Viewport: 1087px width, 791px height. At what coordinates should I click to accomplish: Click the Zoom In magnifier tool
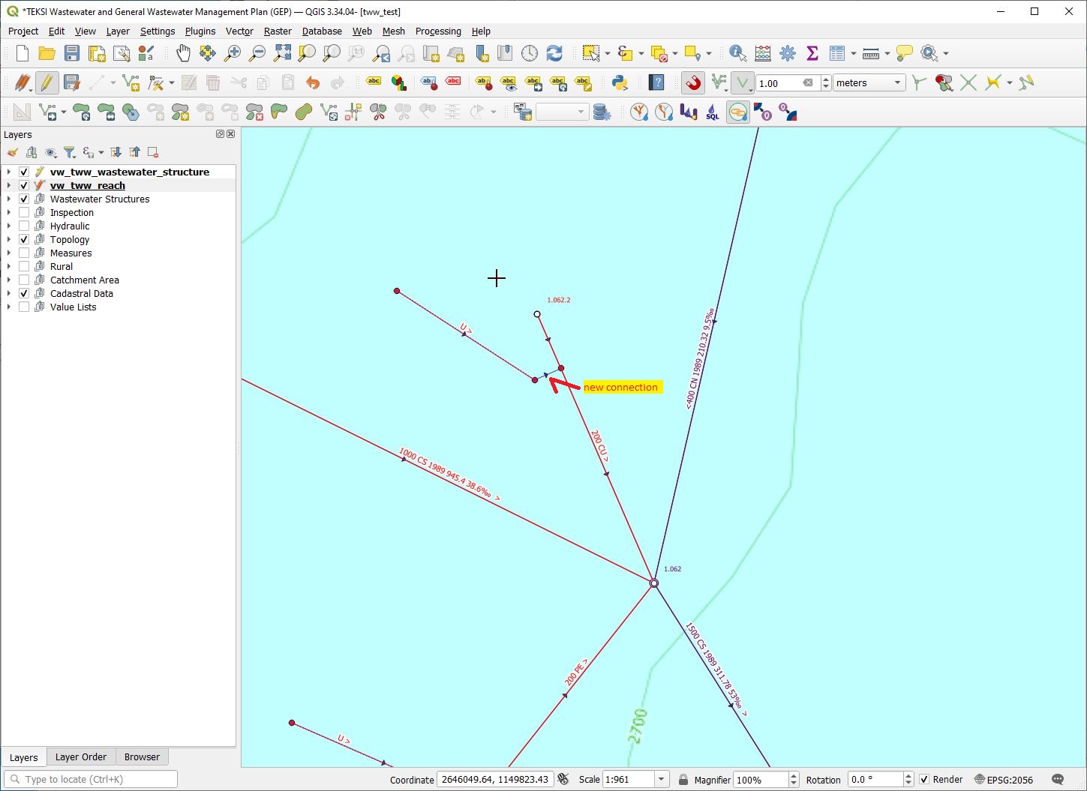[x=233, y=53]
